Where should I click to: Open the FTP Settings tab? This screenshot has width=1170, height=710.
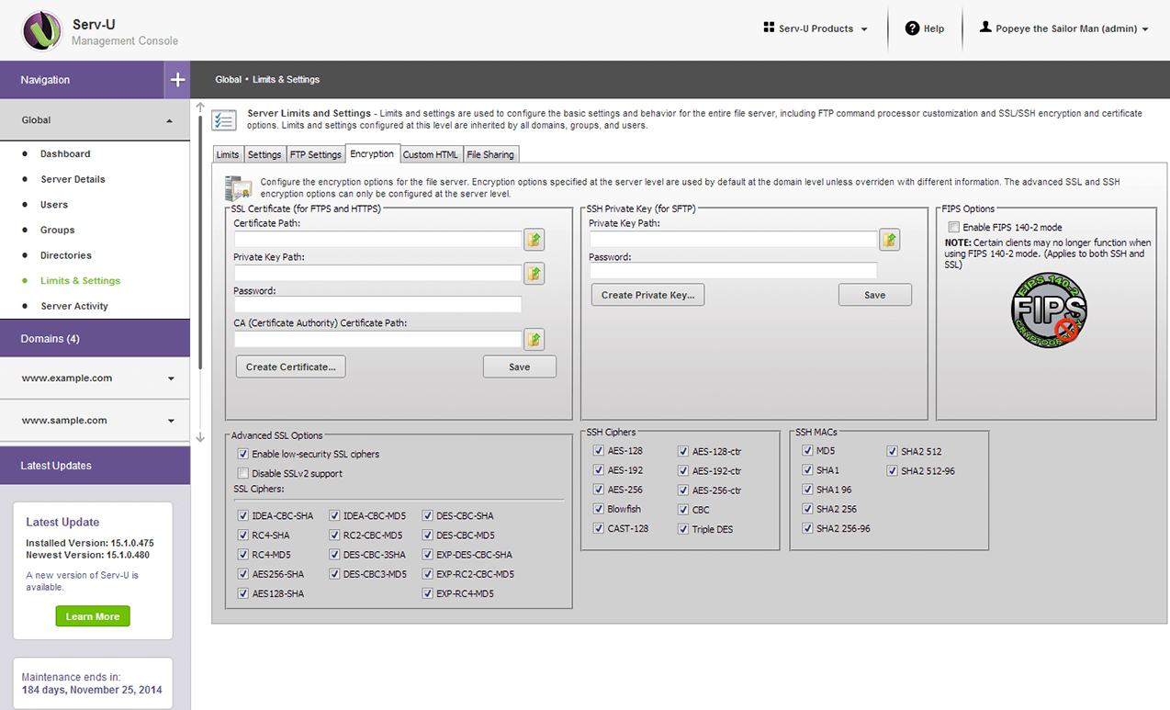316,154
